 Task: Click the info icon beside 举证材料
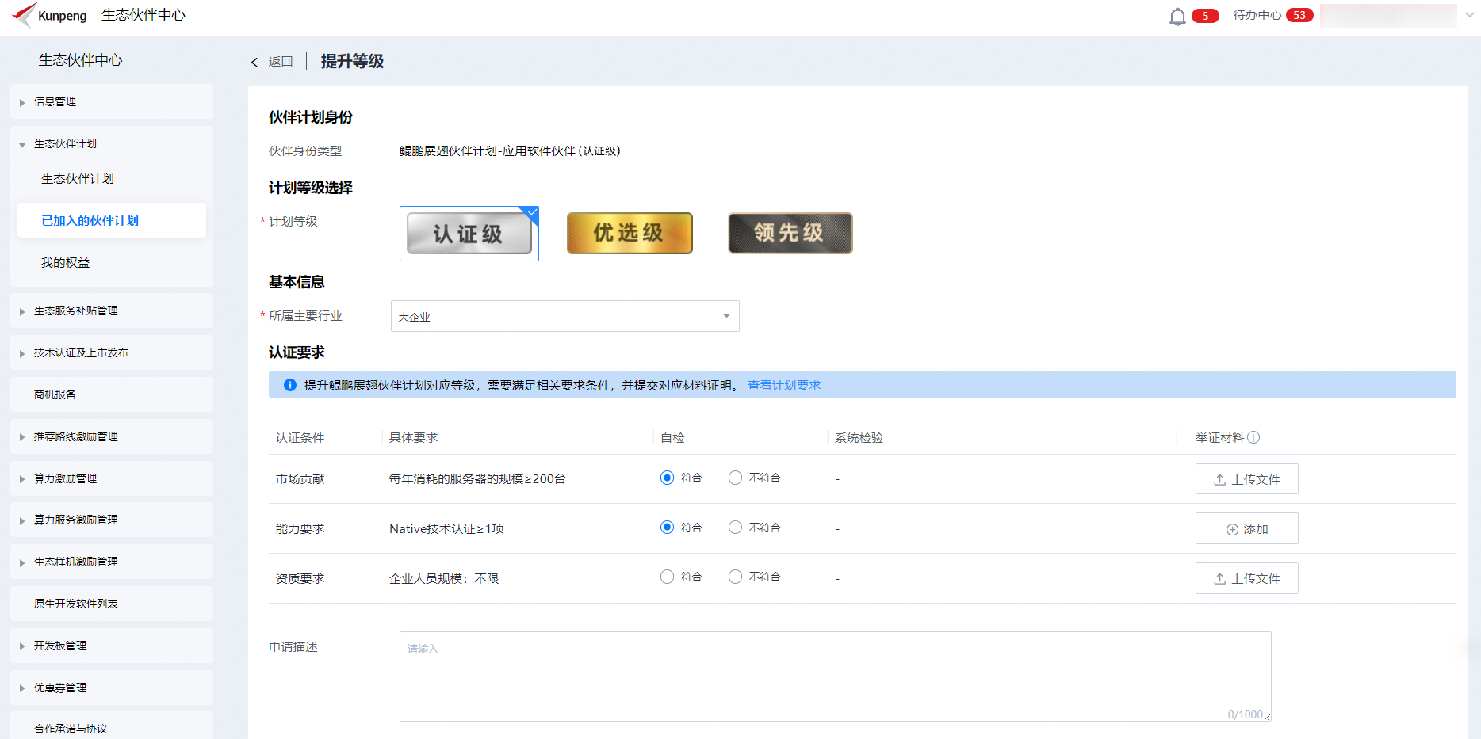point(1253,437)
